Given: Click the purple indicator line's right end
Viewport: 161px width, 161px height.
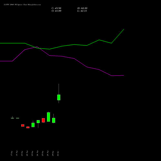Looking at the screenshot, I should click(124, 75).
